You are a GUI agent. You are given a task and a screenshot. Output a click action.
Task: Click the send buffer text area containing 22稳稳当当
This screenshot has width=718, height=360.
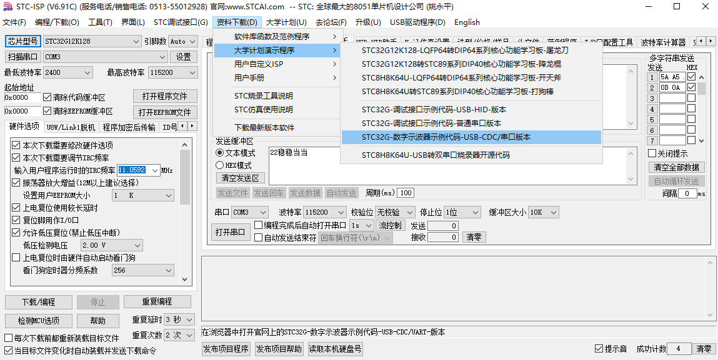point(452,165)
